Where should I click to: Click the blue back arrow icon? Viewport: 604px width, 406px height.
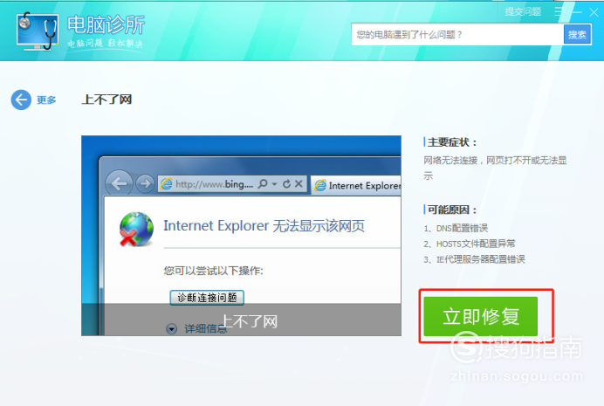coord(21,100)
